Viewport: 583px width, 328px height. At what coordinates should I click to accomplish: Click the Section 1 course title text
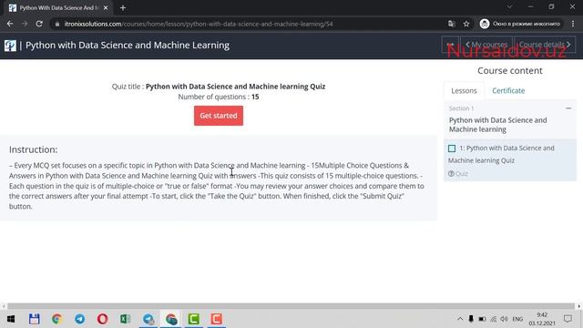point(498,125)
